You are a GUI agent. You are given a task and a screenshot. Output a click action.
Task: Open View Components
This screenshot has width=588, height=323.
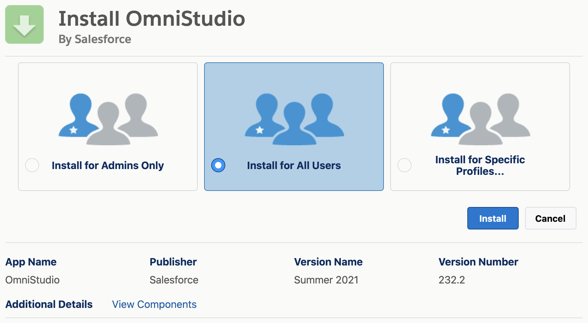pos(154,304)
